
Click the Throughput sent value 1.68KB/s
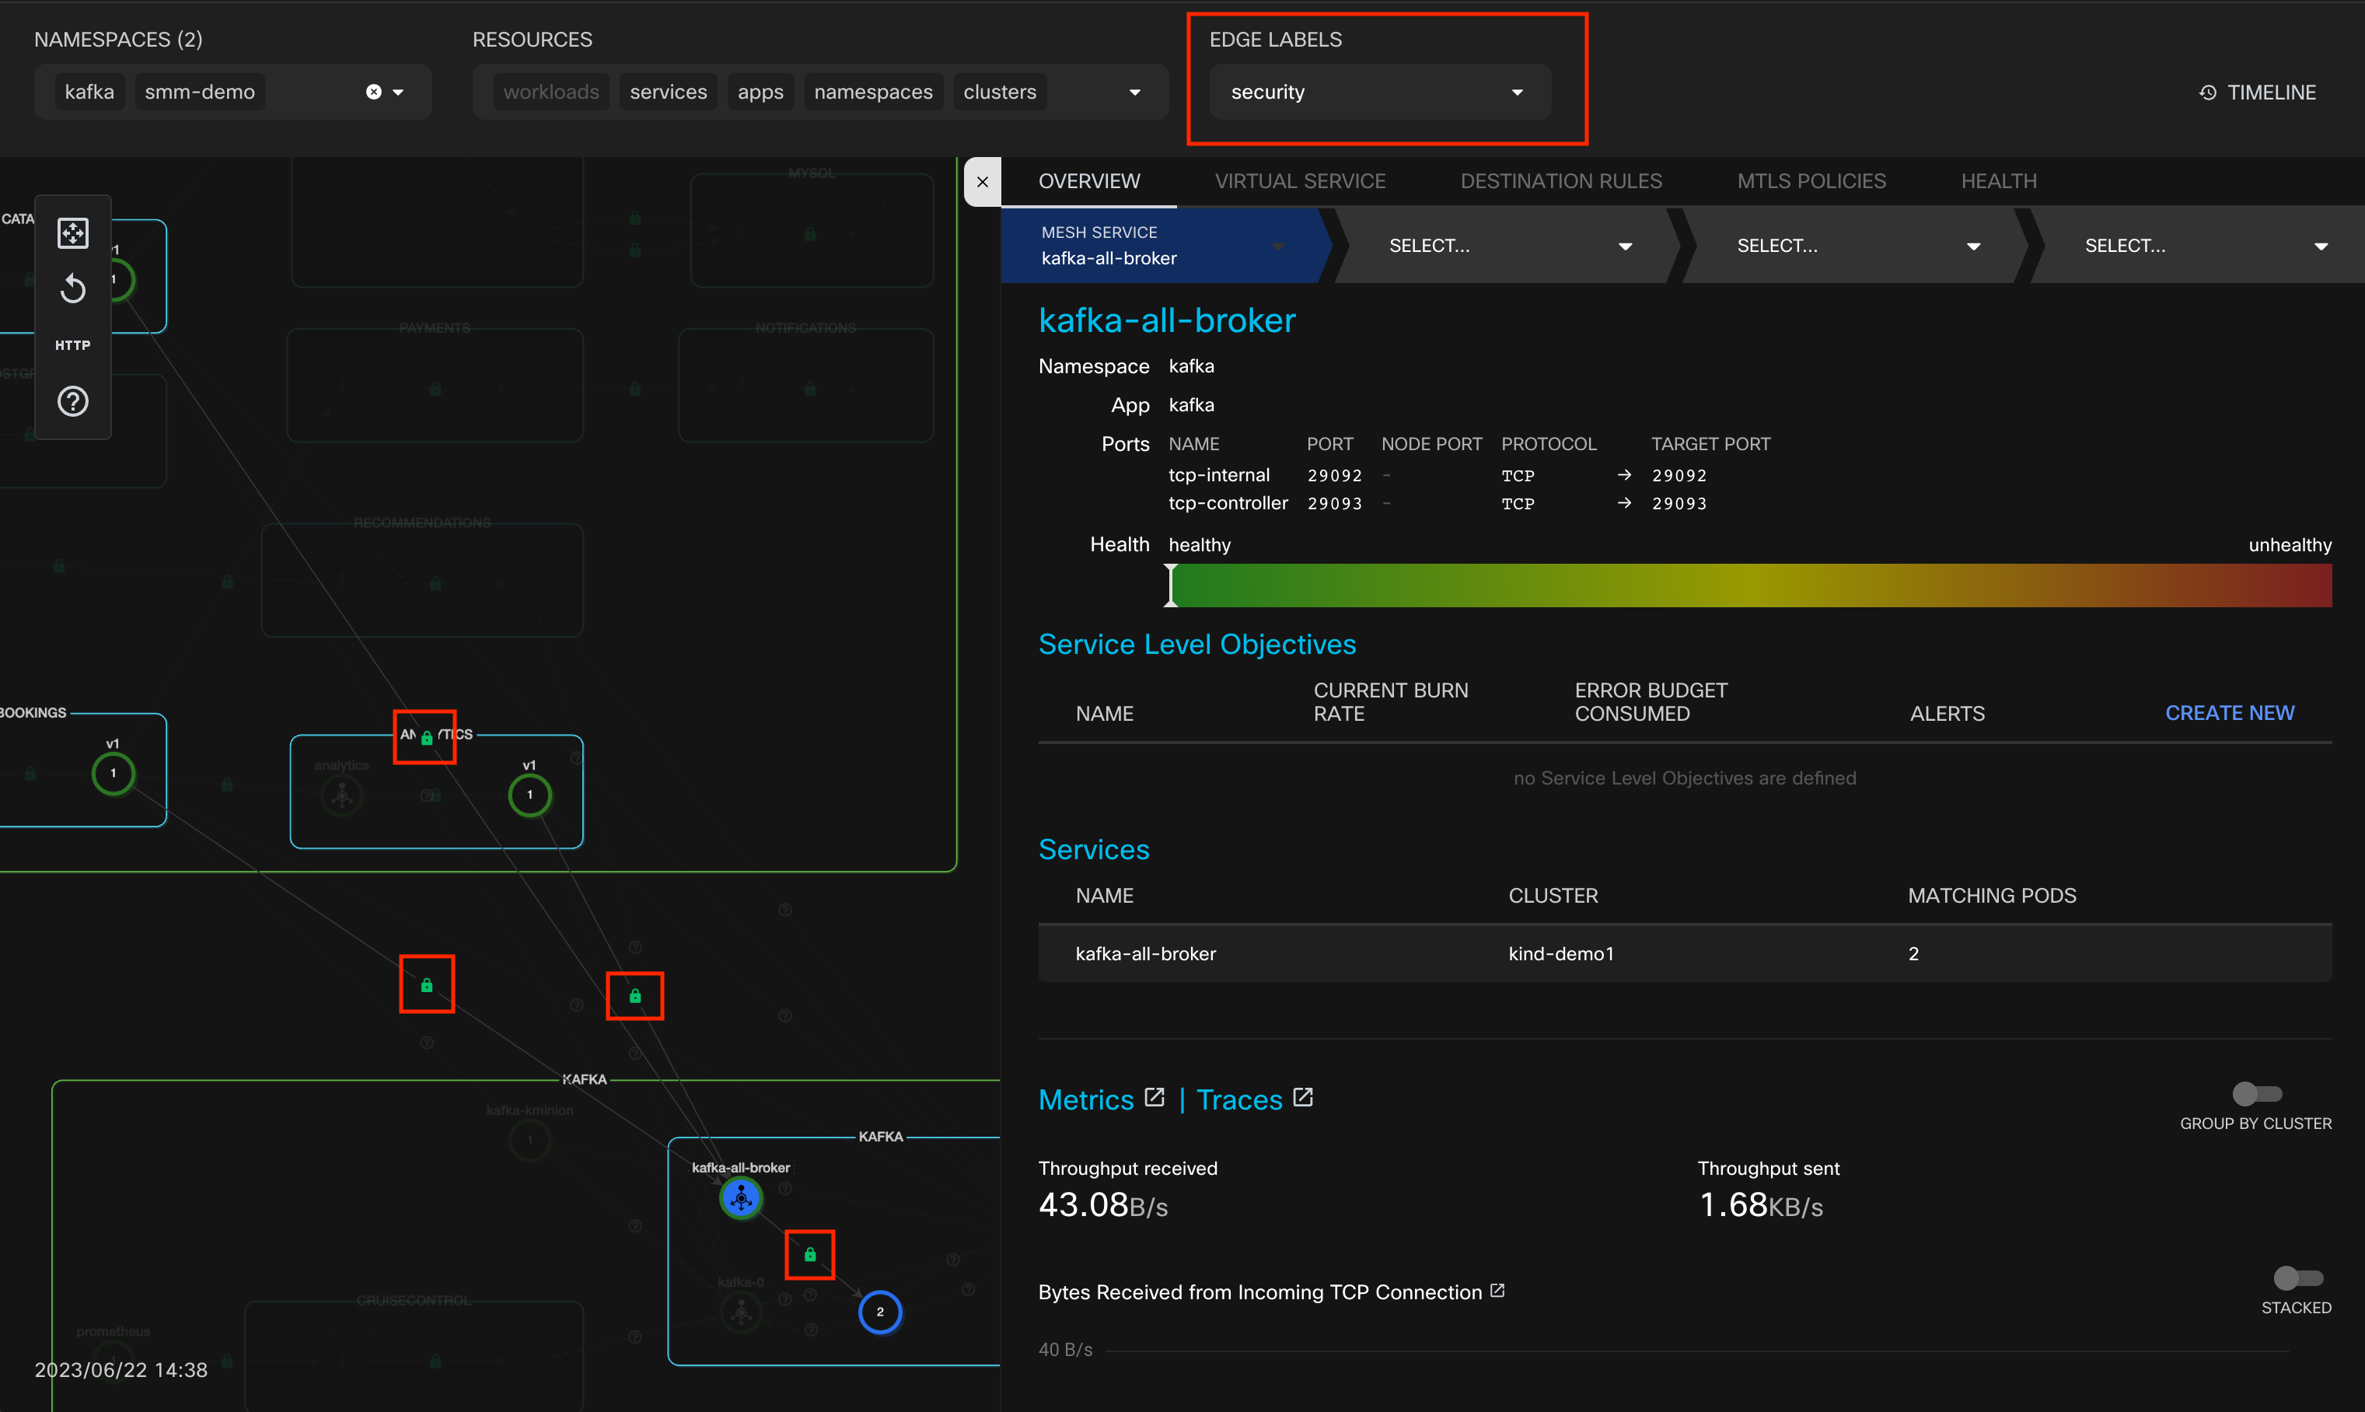pos(1761,1205)
